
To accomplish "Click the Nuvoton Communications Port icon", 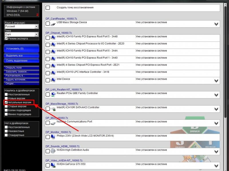I will coord(53,123).
